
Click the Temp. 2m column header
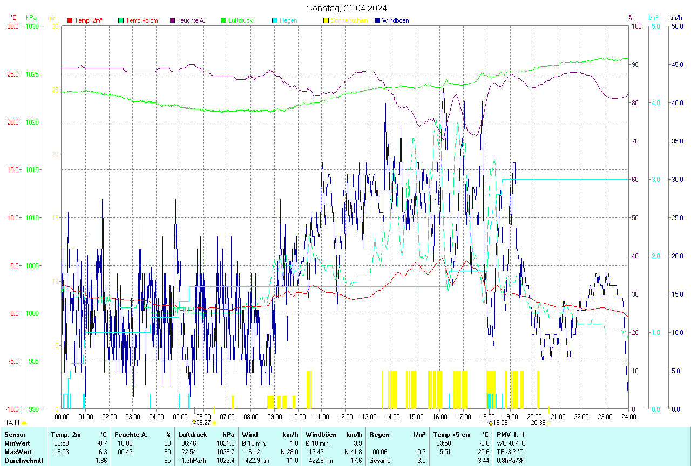tap(66, 434)
